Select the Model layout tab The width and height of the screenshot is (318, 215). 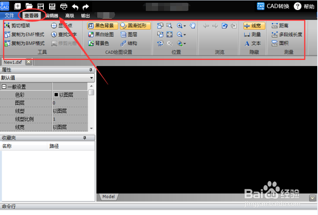[109, 196]
